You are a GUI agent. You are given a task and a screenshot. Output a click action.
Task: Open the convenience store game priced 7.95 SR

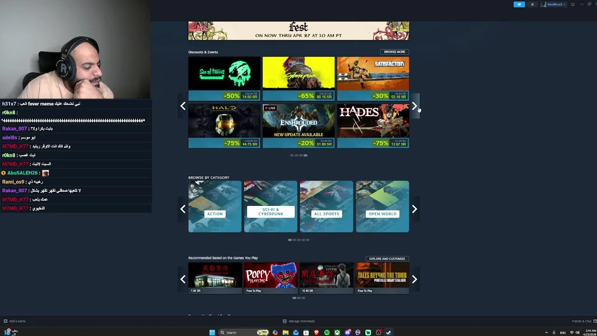click(215, 278)
